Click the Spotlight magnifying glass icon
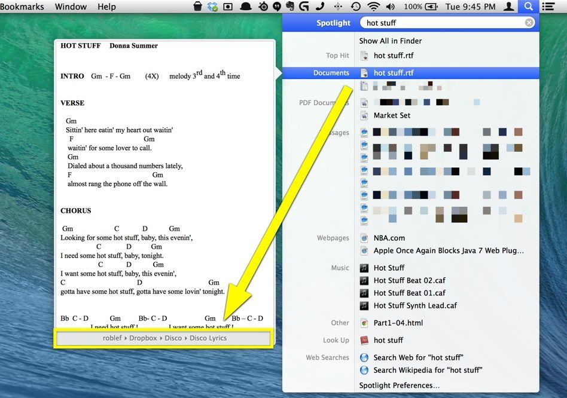The width and height of the screenshot is (567, 398). (528, 7)
